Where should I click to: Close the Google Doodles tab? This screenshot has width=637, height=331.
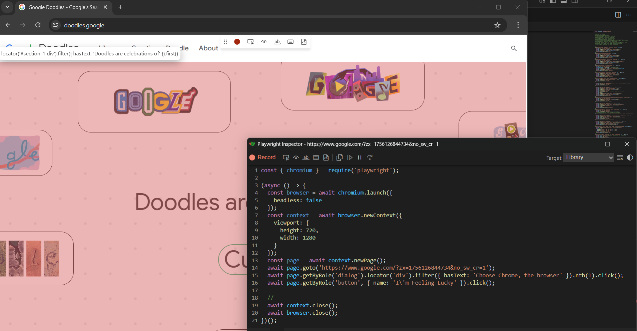[x=105, y=7]
